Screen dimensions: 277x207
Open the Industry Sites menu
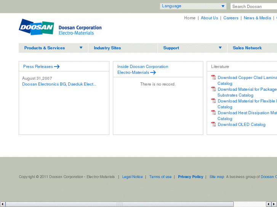[107, 48]
